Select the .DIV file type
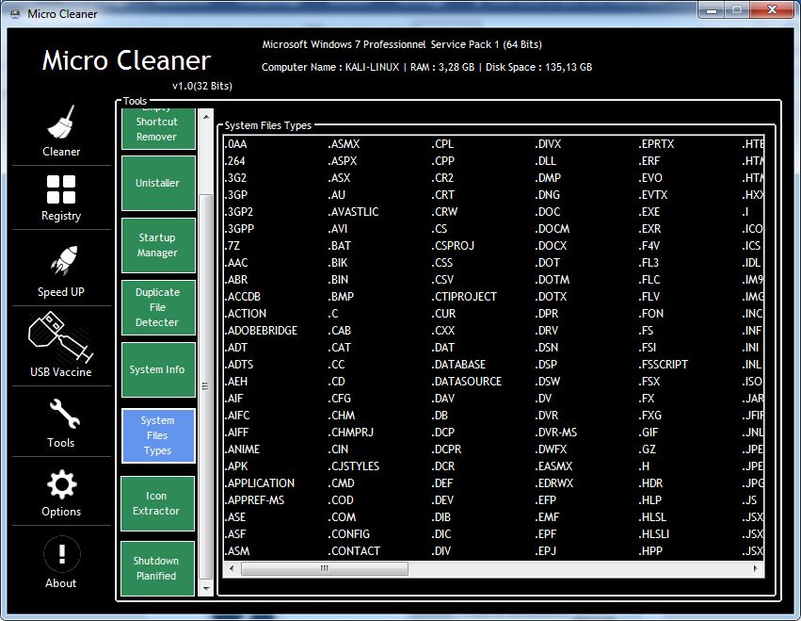 (x=441, y=551)
